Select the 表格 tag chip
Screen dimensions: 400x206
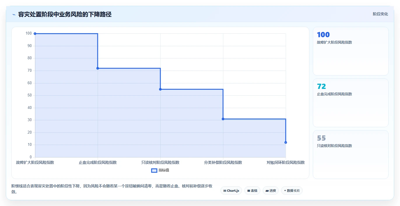click(252, 191)
